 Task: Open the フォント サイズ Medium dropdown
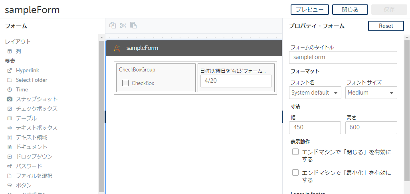371,93
